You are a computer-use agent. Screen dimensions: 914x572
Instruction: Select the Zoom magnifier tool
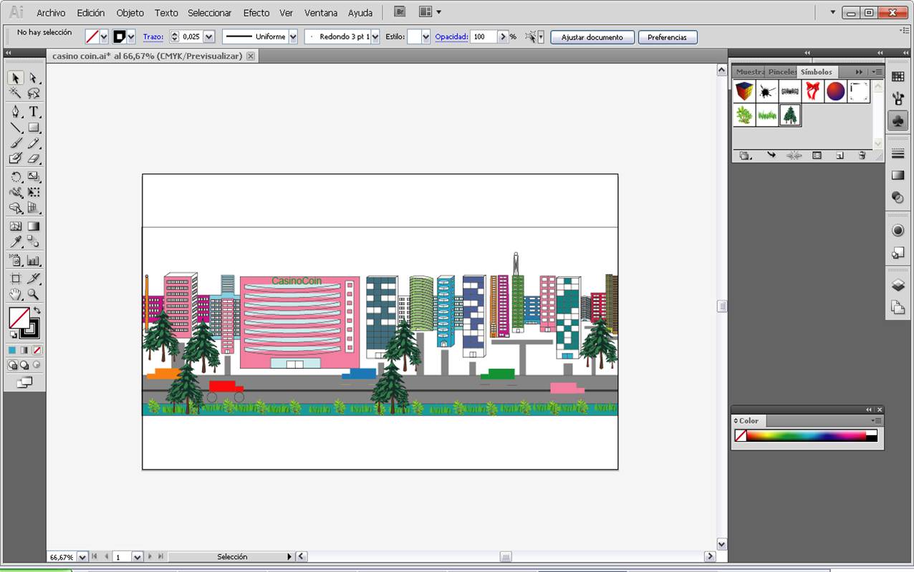pyautogui.click(x=33, y=294)
